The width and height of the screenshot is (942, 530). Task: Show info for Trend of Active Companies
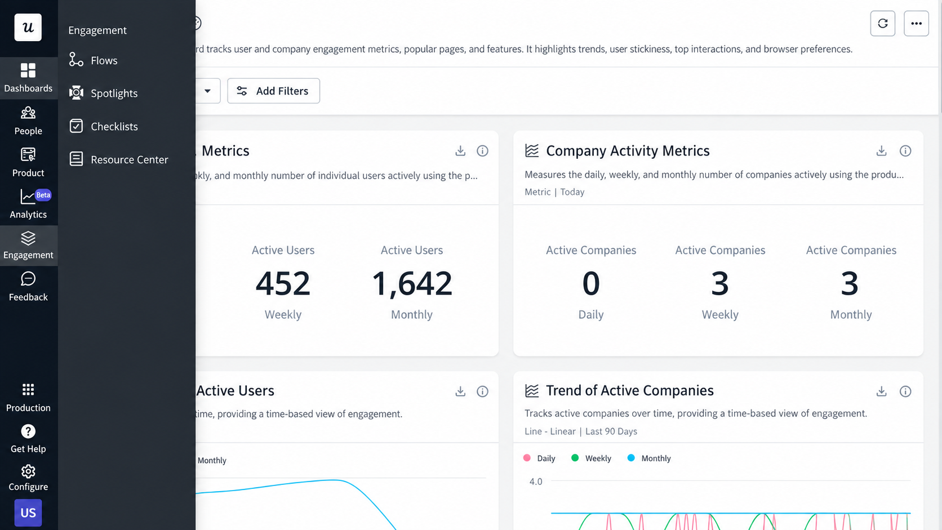point(905,391)
